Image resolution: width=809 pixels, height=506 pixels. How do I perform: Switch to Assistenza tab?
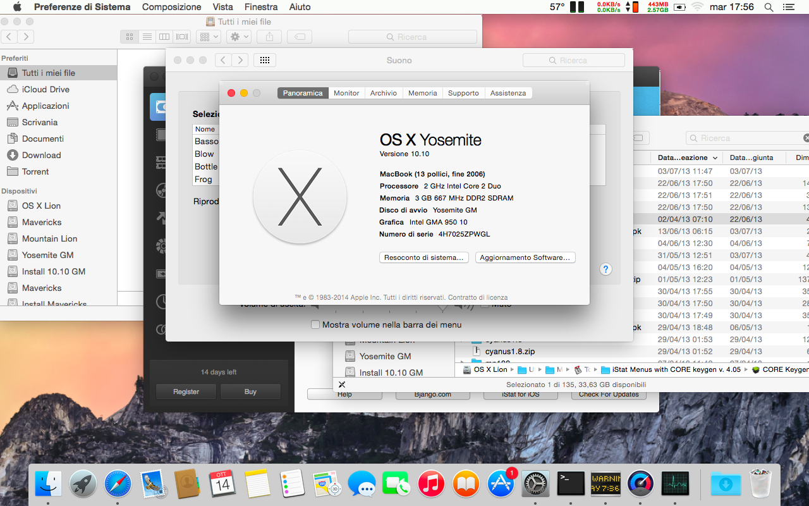click(508, 93)
